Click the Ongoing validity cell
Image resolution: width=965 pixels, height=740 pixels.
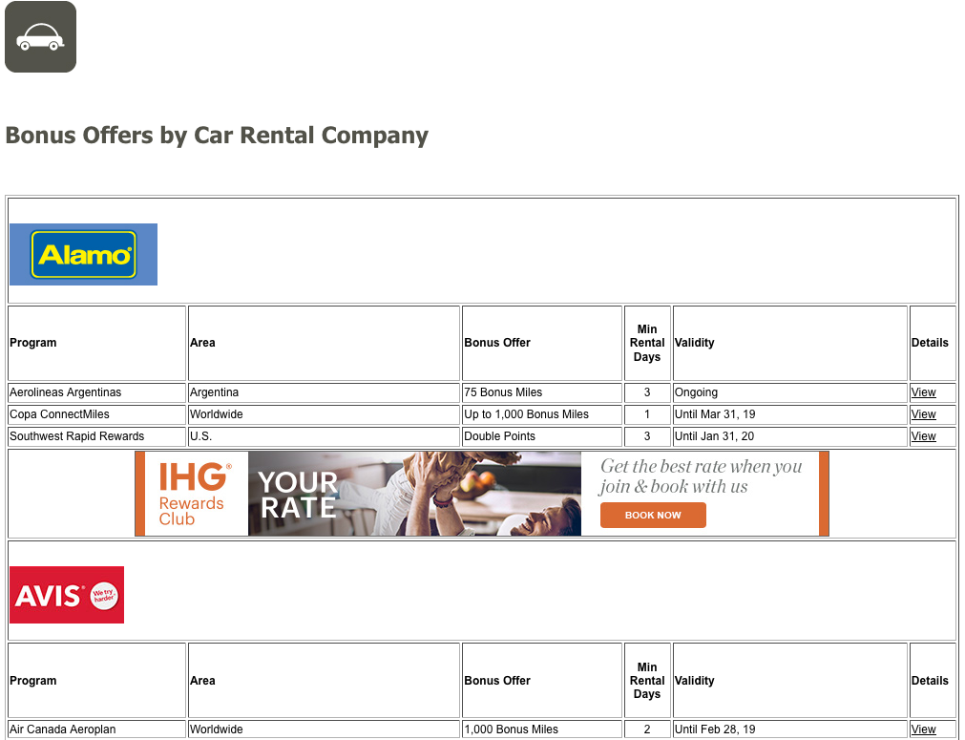[x=790, y=392]
